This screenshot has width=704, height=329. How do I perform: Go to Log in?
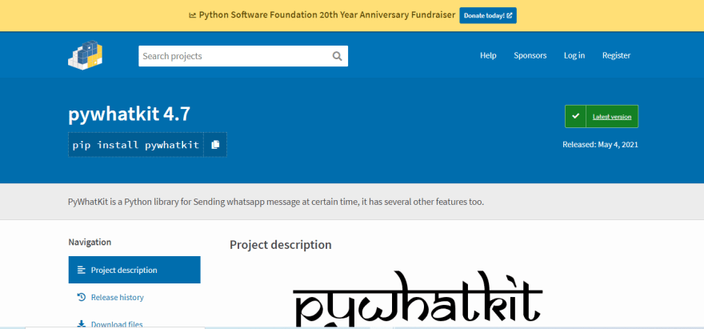pos(574,55)
